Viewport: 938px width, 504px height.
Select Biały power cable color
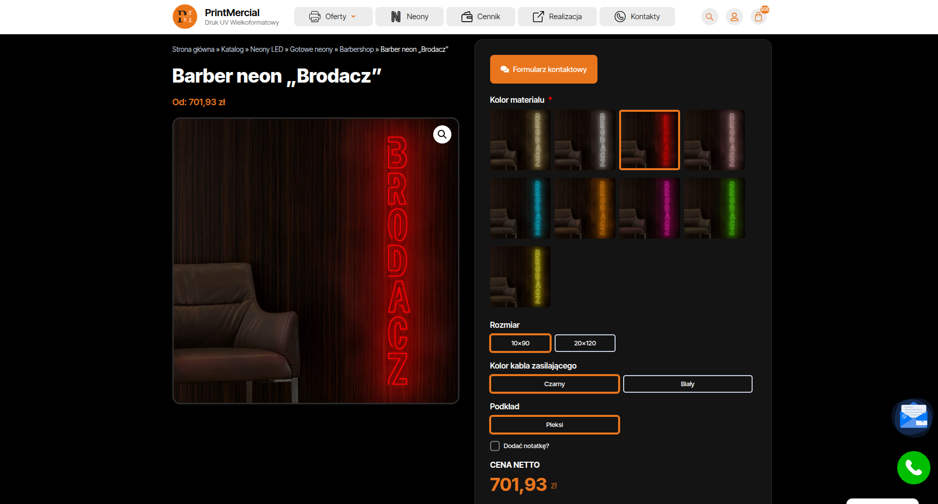(688, 384)
